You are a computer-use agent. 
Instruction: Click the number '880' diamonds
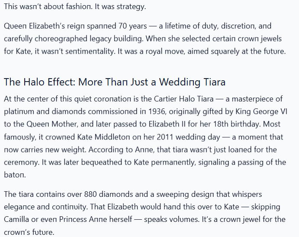tap(90, 194)
